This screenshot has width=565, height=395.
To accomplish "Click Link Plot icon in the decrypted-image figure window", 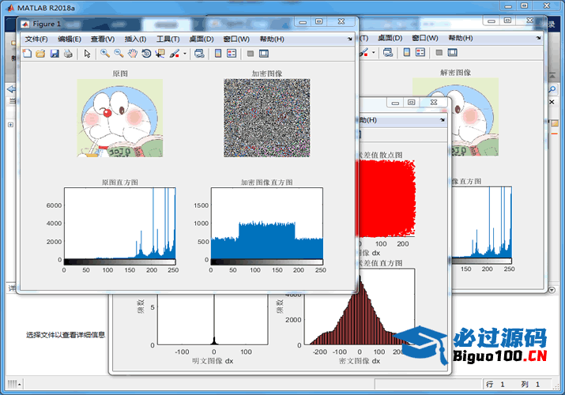I will coord(388,53).
